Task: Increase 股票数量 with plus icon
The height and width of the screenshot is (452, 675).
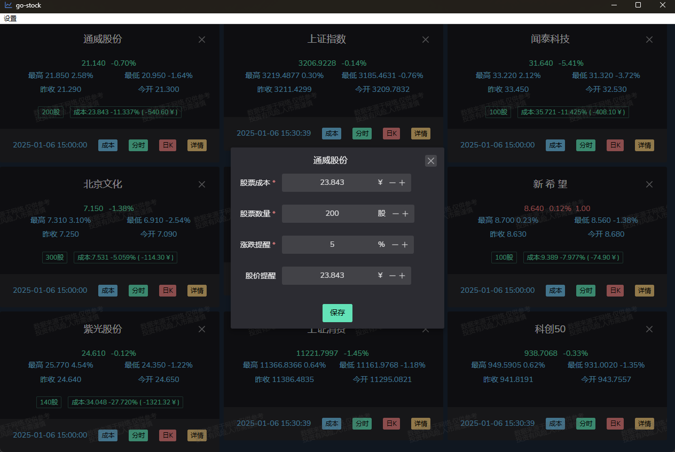Action: 405,214
